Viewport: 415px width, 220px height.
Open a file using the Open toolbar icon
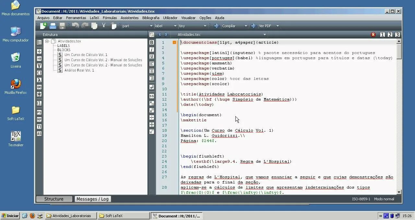pyautogui.click(x=53, y=26)
